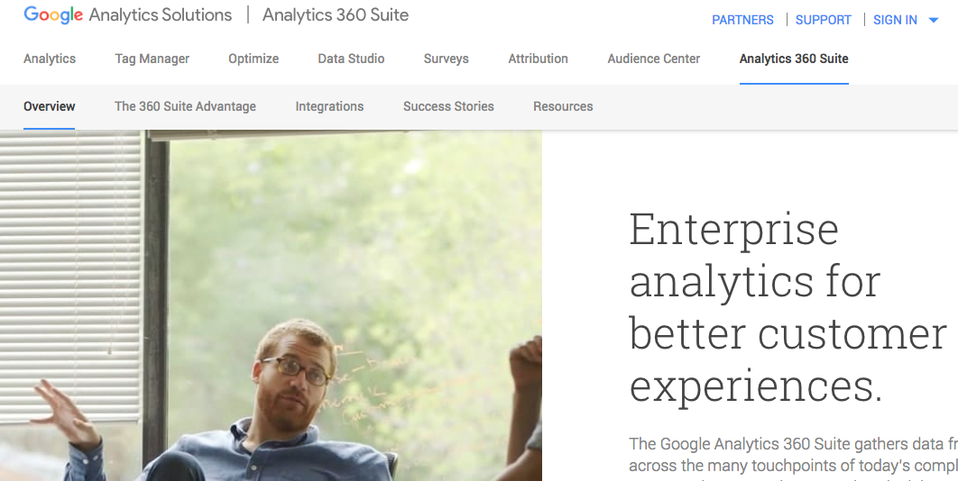Click the Analytics Solutions header text
The image size is (958, 481).
tap(160, 15)
